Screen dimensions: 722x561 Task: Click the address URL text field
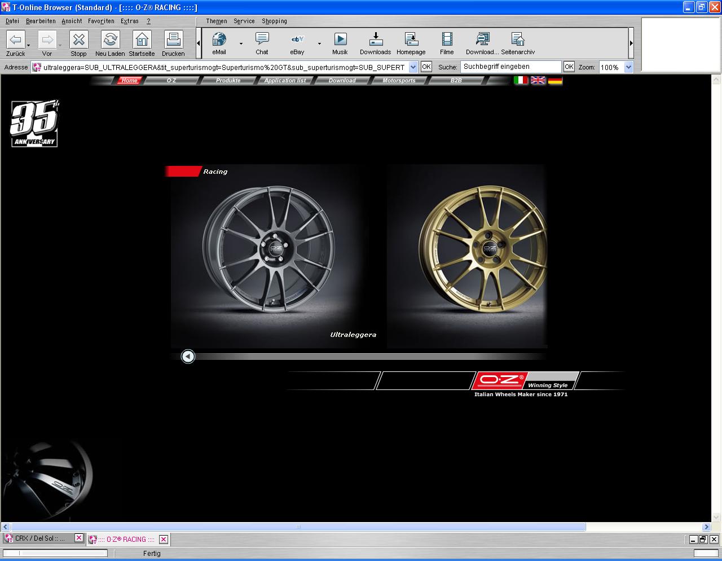point(224,67)
